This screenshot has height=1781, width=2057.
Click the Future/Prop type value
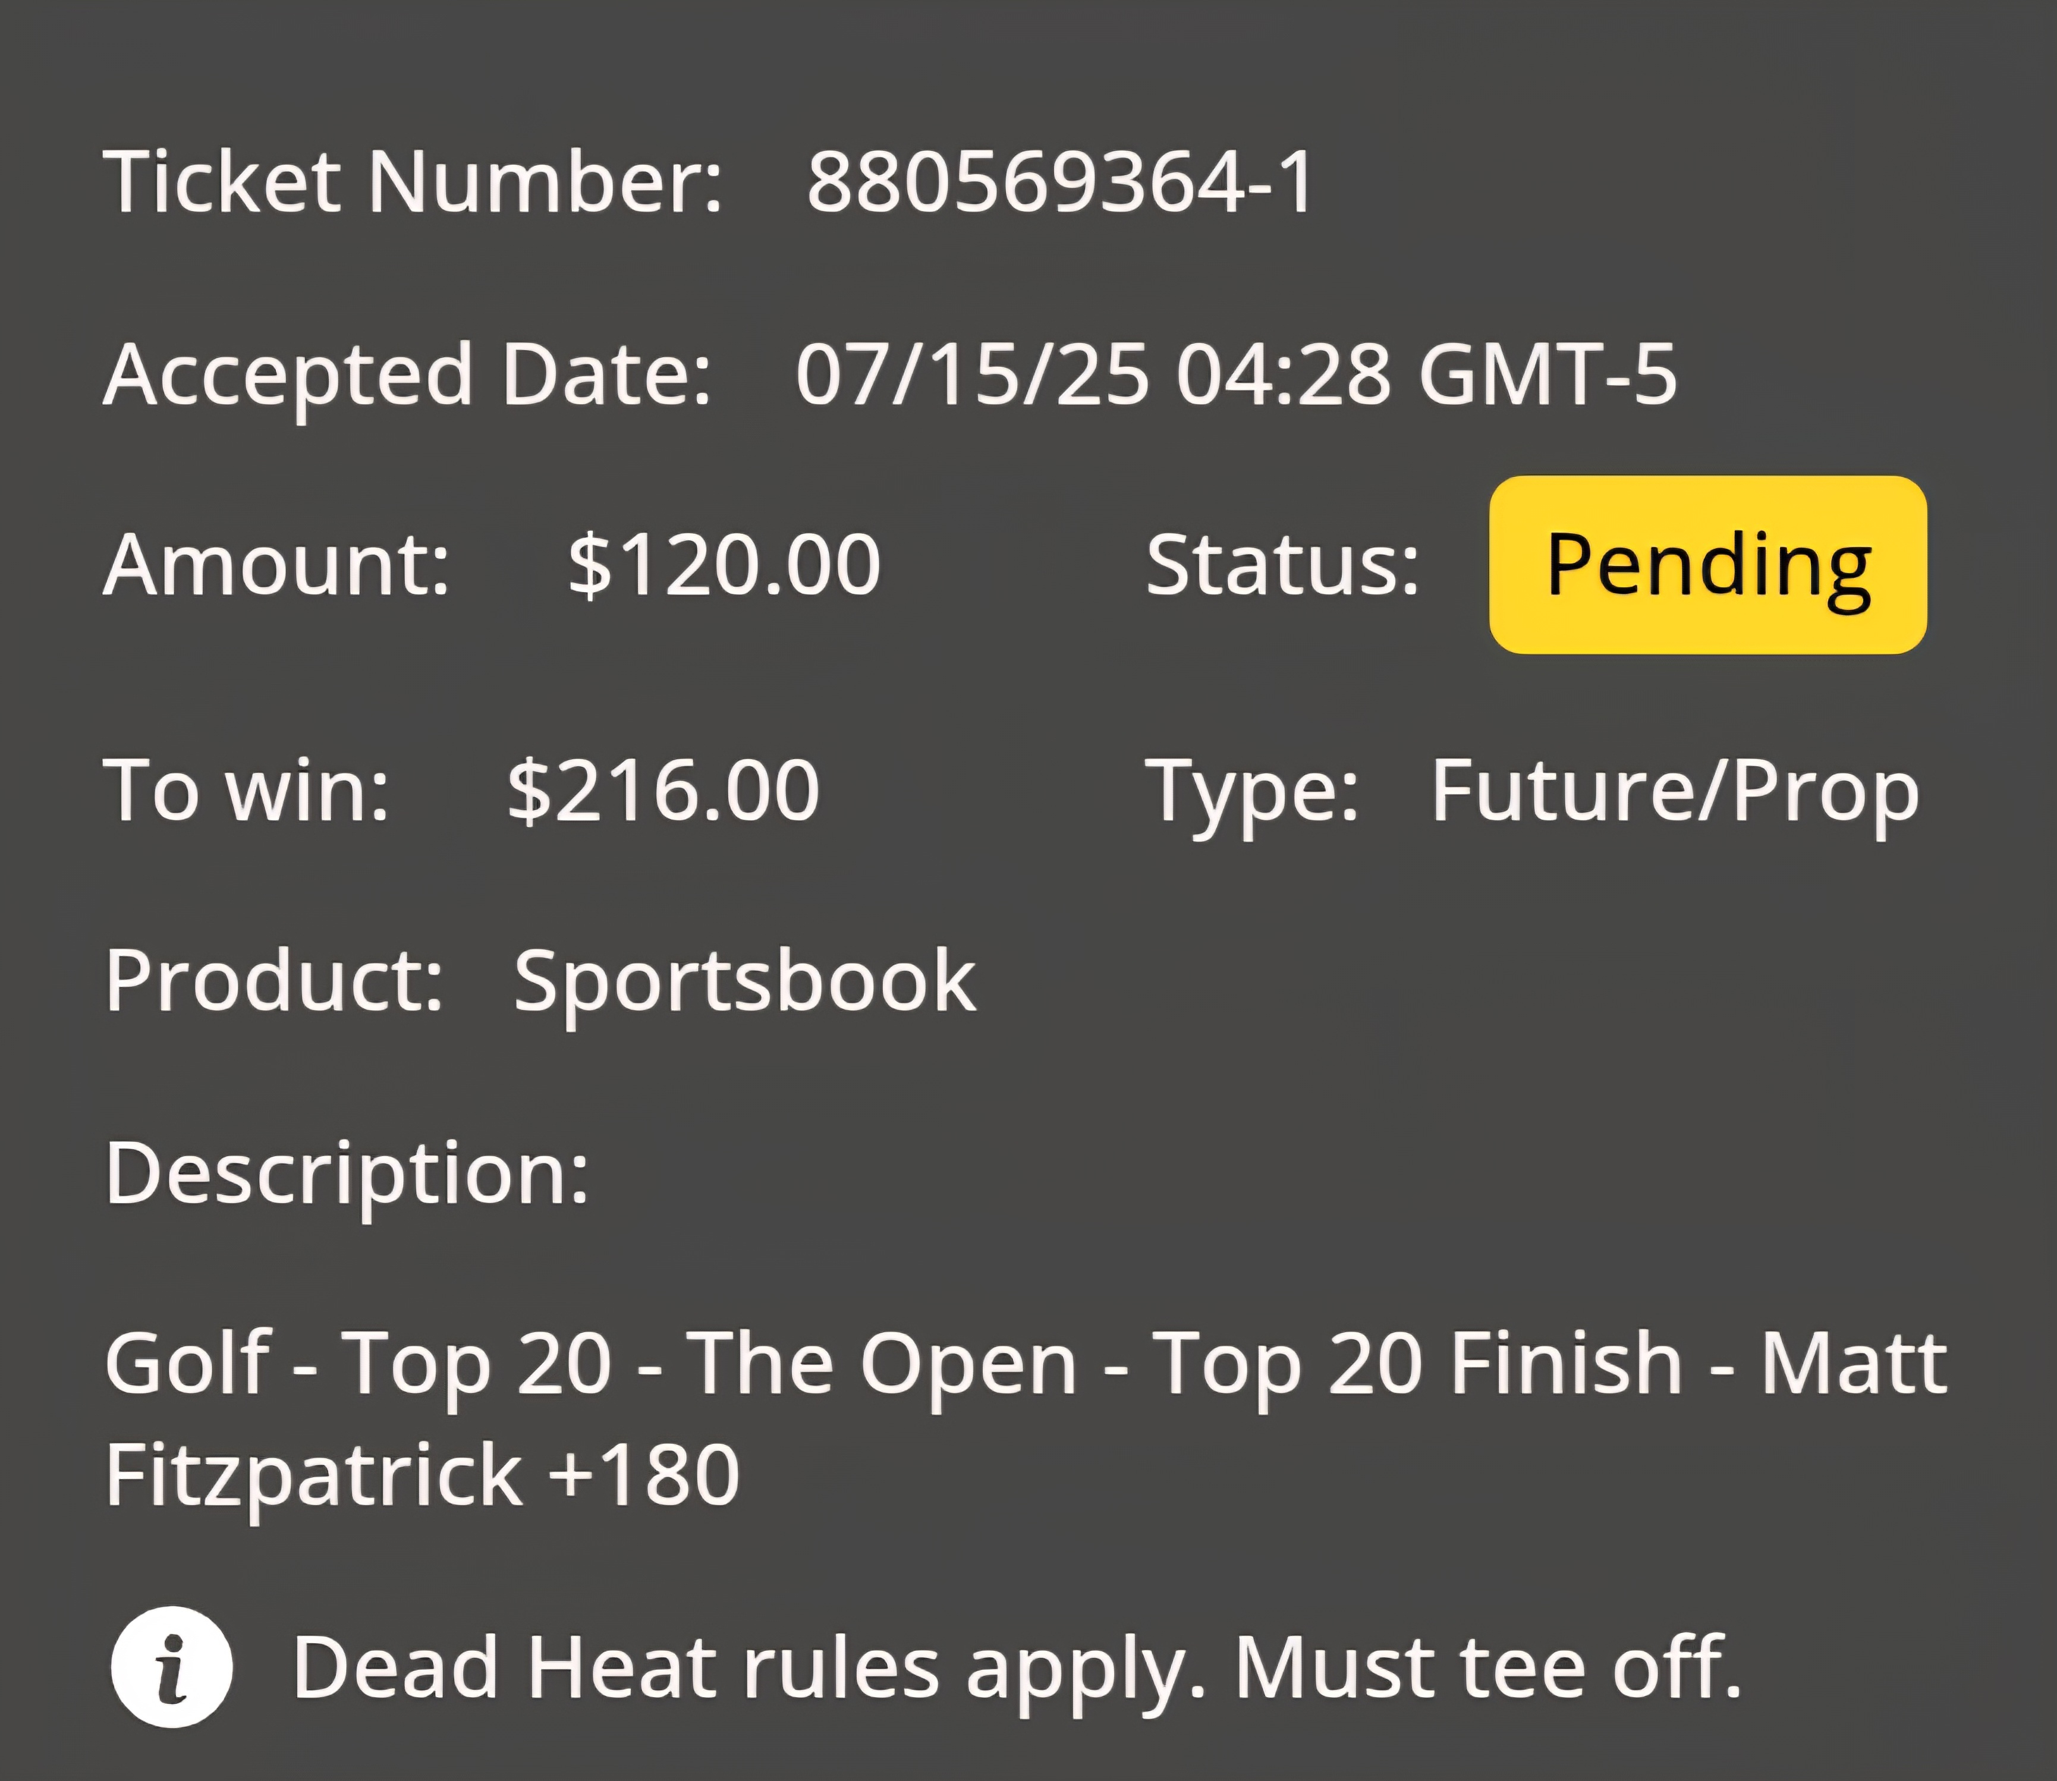click(x=1674, y=794)
